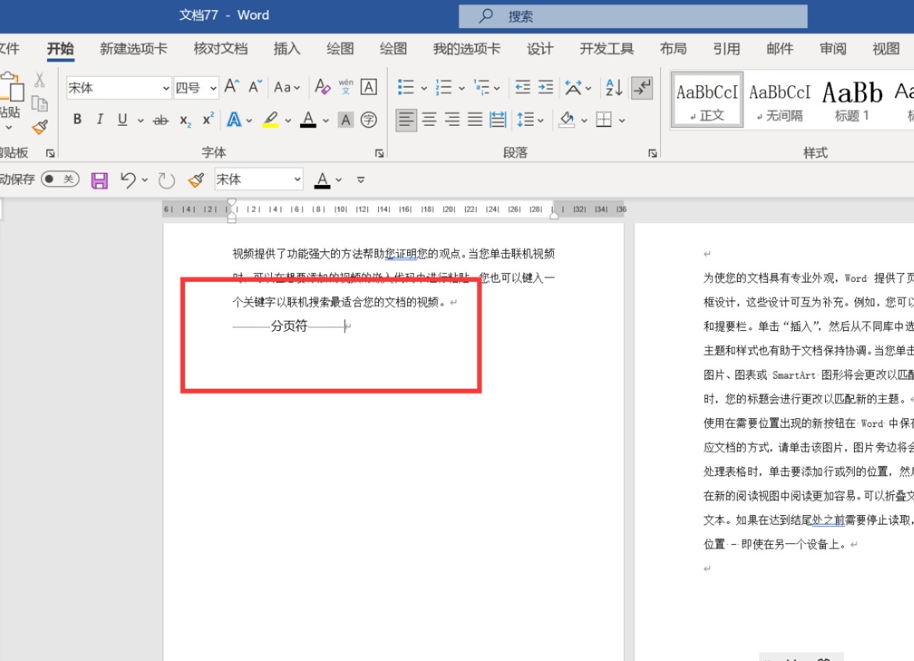914x661 pixels.
Task: Apply the 正文 style
Action: pyautogui.click(x=707, y=100)
